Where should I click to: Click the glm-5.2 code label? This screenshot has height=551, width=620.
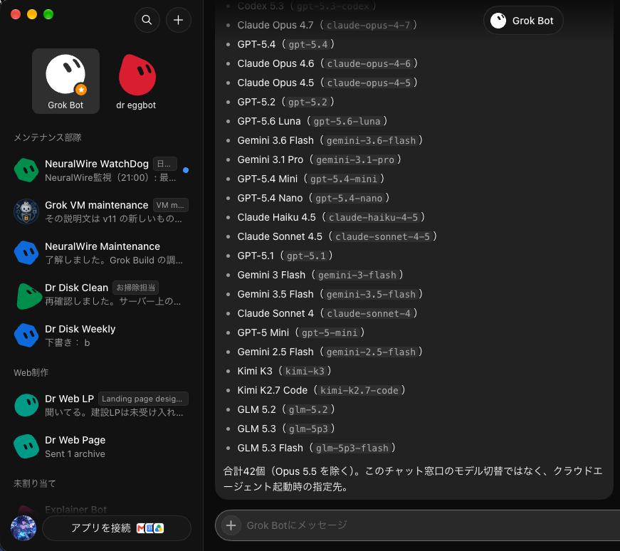click(x=308, y=410)
